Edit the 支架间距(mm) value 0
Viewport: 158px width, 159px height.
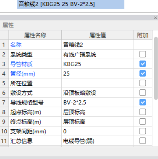click(x=97, y=131)
